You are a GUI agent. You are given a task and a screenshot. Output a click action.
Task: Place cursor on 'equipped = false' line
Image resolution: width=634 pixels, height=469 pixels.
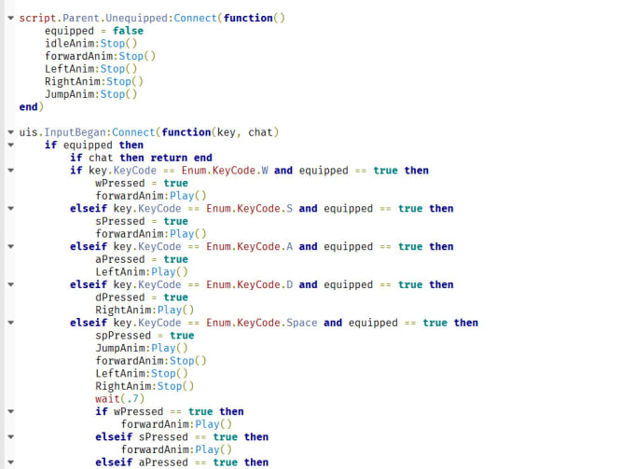(94, 31)
